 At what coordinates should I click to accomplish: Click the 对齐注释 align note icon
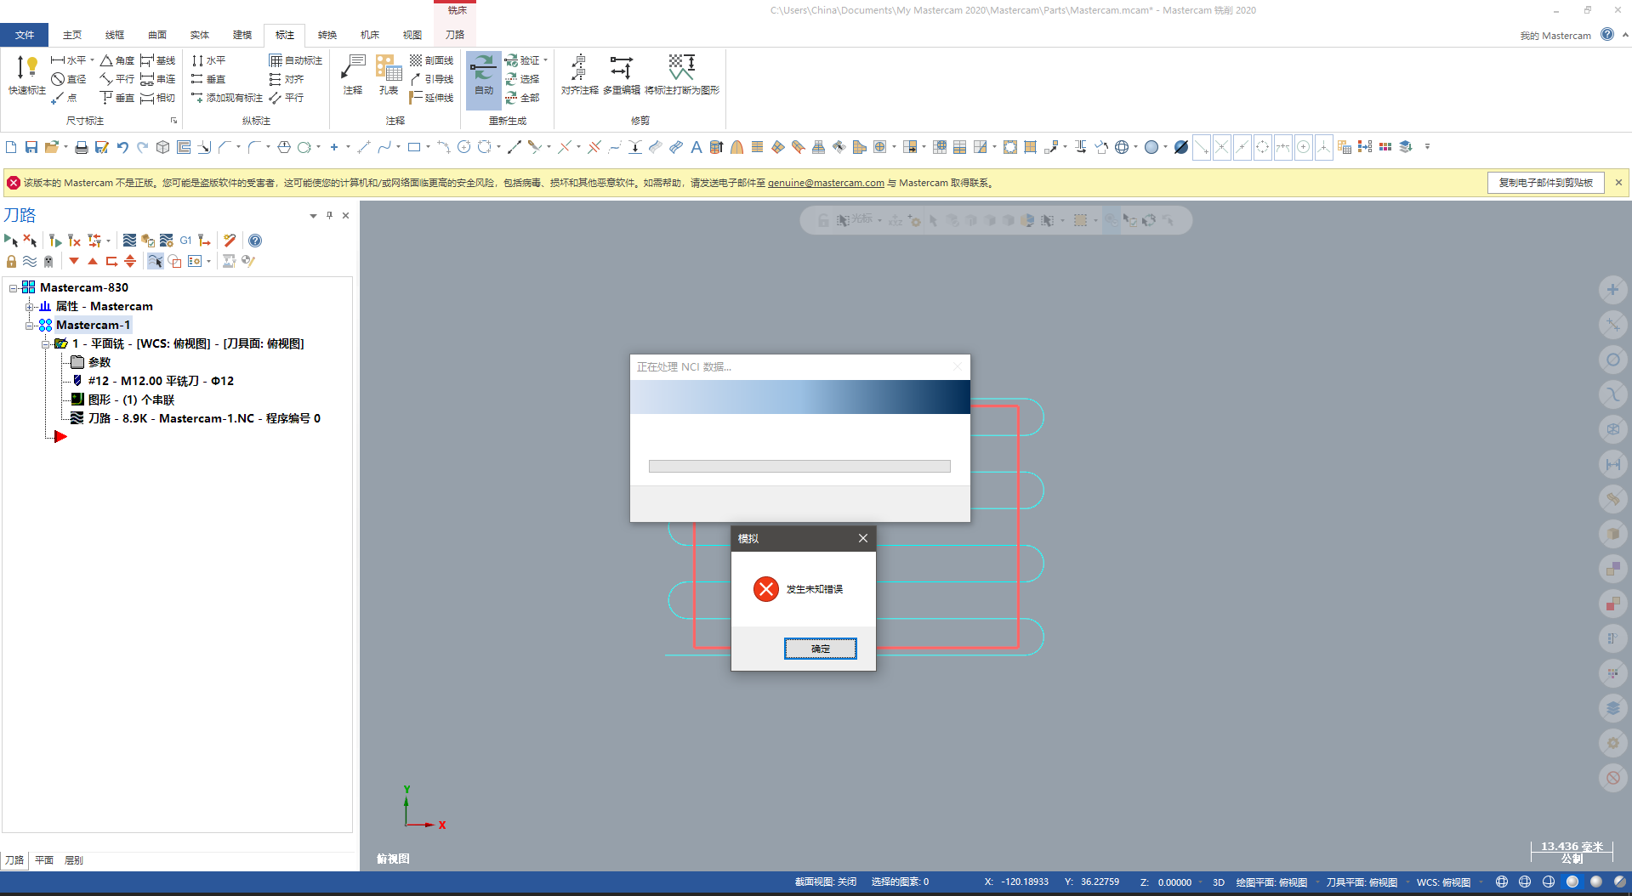pos(579,68)
